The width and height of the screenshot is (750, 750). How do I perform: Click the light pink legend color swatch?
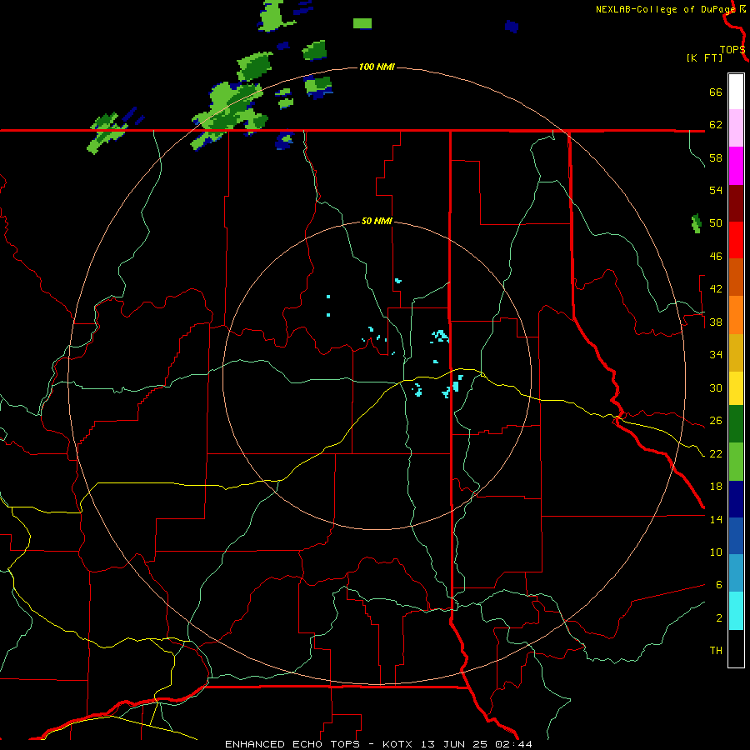pyautogui.click(x=736, y=127)
